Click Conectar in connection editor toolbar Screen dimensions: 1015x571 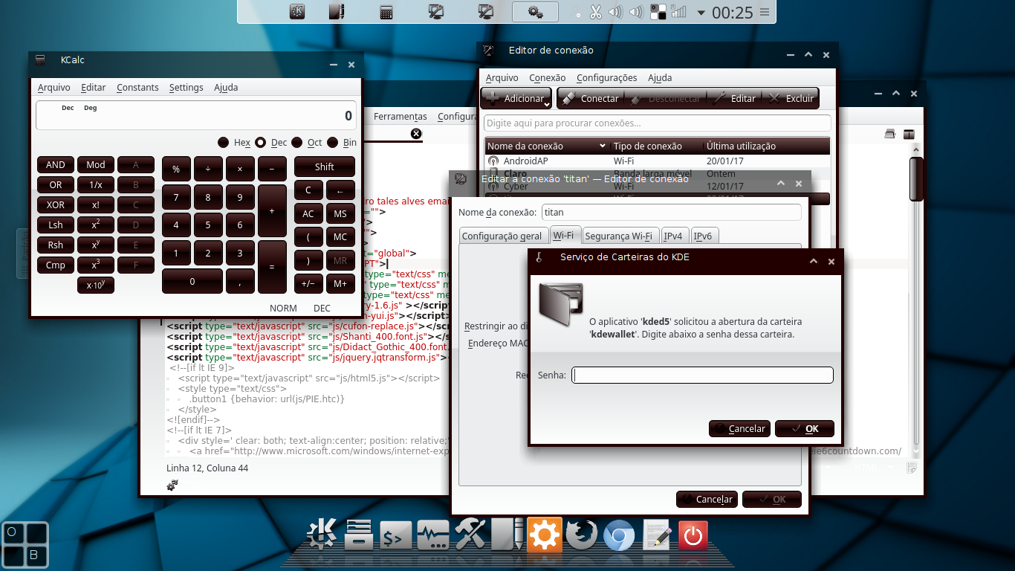click(591, 98)
